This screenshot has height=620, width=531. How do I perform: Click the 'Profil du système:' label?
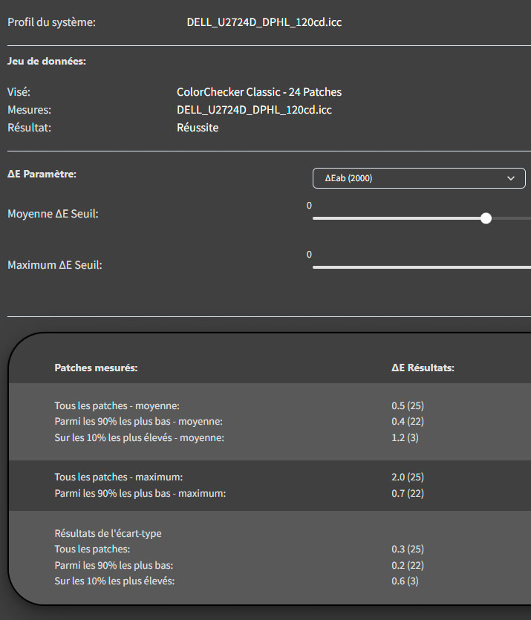coord(51,22)
